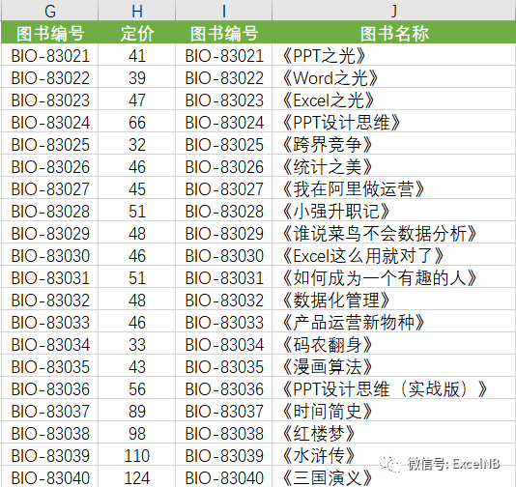This screenshot has height=487, width=516.
Task: Select price cell 56
Action: [x=137, y=387]
